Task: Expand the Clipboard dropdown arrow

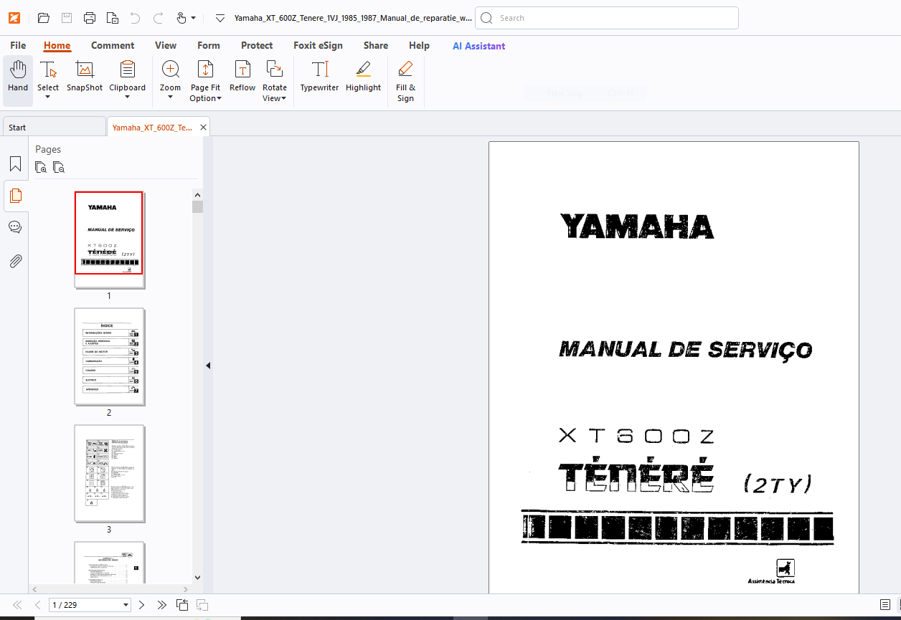Action: (127, 97)
